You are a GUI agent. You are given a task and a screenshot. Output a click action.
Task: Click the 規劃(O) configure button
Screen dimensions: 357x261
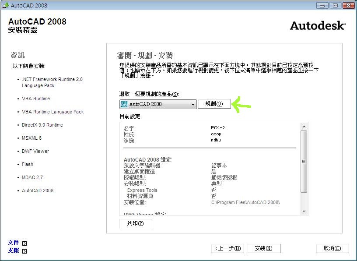[214, 104]
